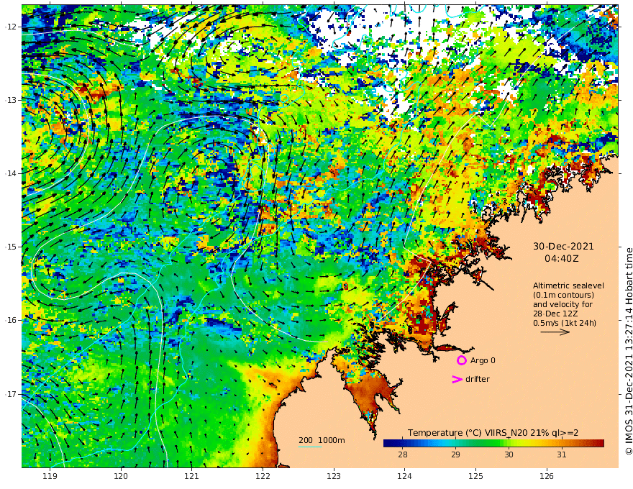
Task: Click the latitude axis label -16
Action: click(x=10, y=320)
